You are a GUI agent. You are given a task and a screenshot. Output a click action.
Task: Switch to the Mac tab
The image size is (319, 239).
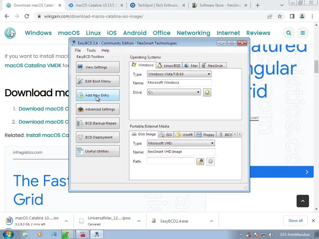(x=191, y=66)
